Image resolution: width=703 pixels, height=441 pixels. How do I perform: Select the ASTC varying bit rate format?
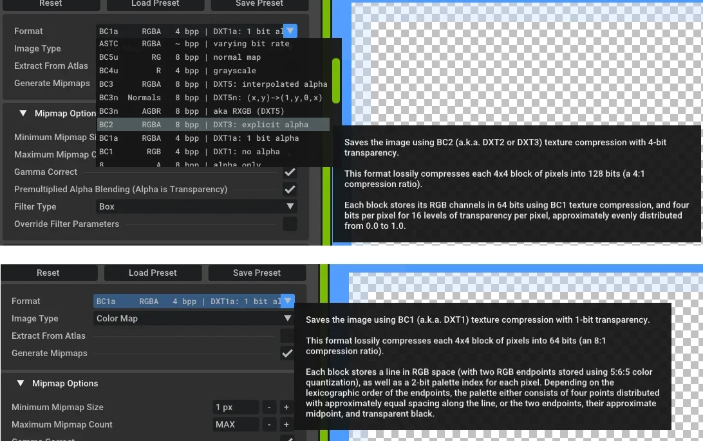tap(214, 44)
